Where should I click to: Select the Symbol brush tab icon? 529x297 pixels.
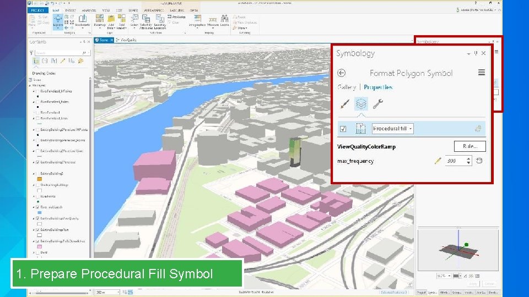coord(344,104)
